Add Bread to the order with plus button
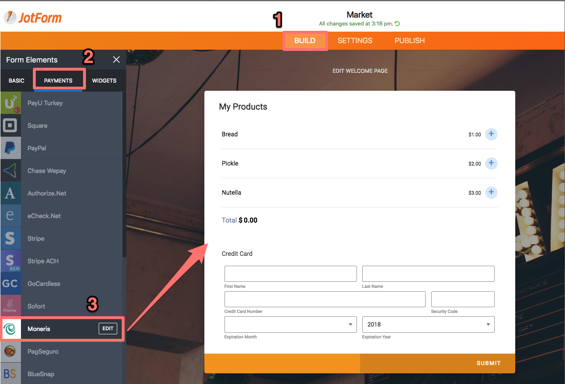The image size is (565, 384). (x=491, y=134)
